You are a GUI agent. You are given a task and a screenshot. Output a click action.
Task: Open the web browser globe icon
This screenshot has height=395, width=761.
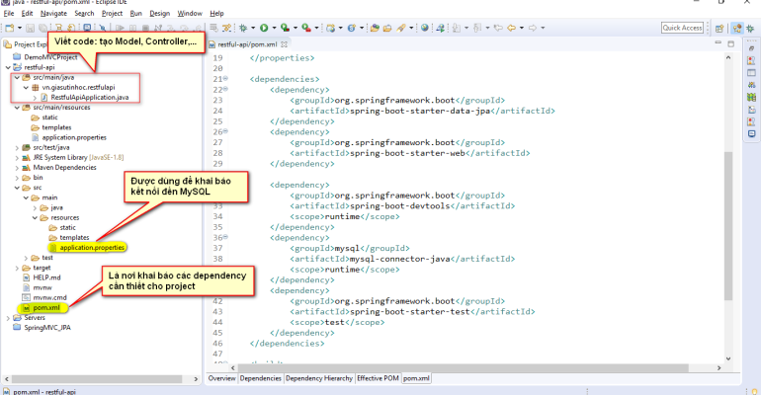tap(425, 28)
